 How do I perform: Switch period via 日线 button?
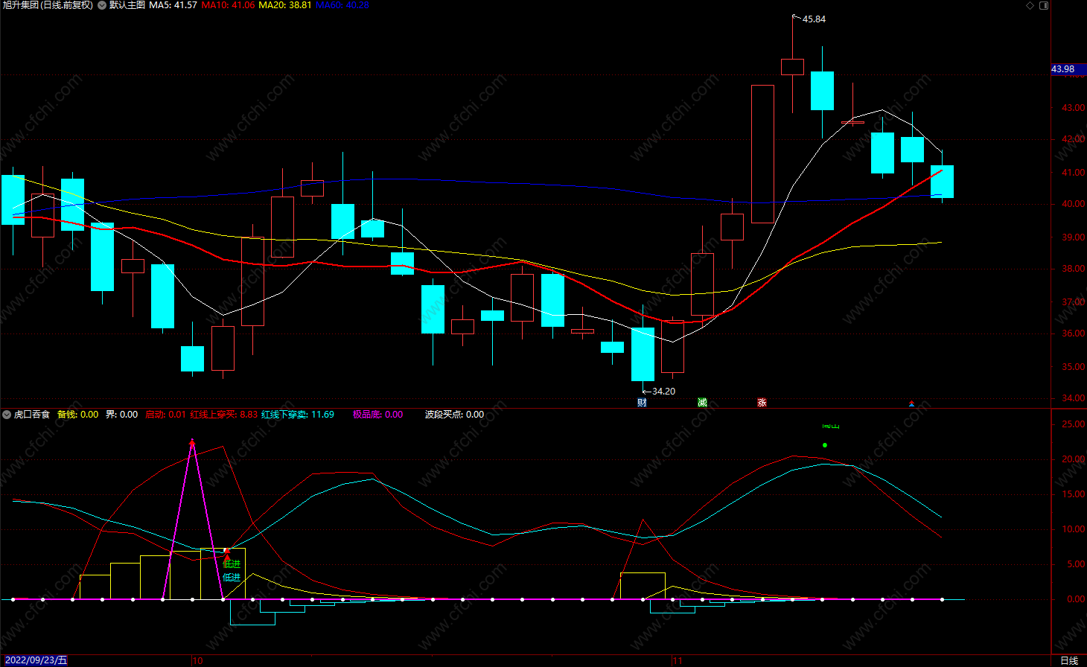(1069, 660)
